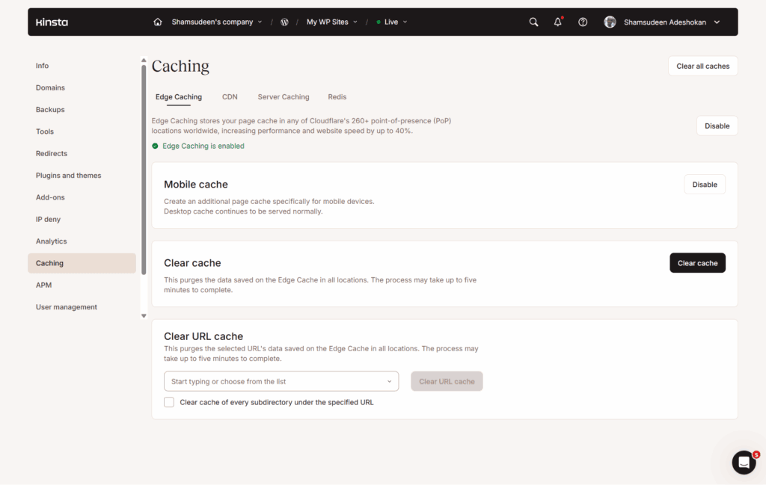Screen dimensions: 766x485
Task: Click the Kinsta logo
Action: point(51,22)
